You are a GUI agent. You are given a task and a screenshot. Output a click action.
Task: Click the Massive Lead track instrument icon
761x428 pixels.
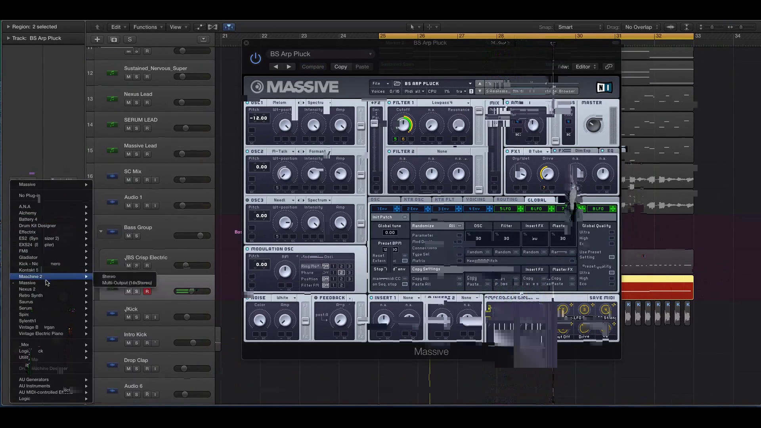(113, 151)
